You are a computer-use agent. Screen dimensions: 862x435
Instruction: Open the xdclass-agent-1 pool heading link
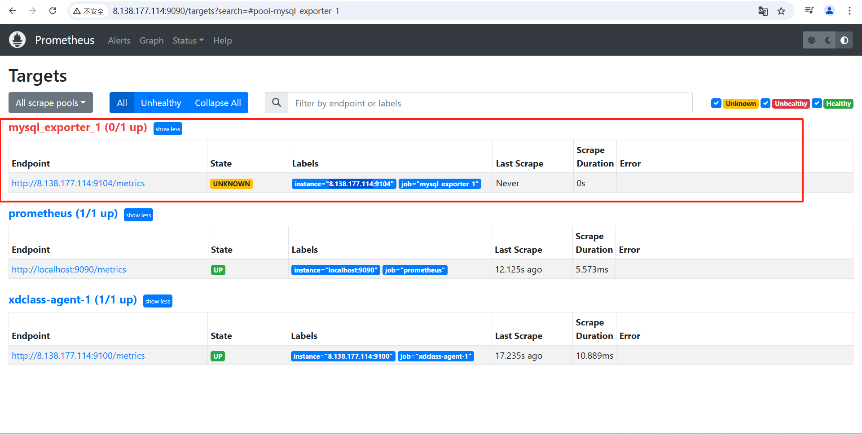pyautogui.click(x=73, y=300)
